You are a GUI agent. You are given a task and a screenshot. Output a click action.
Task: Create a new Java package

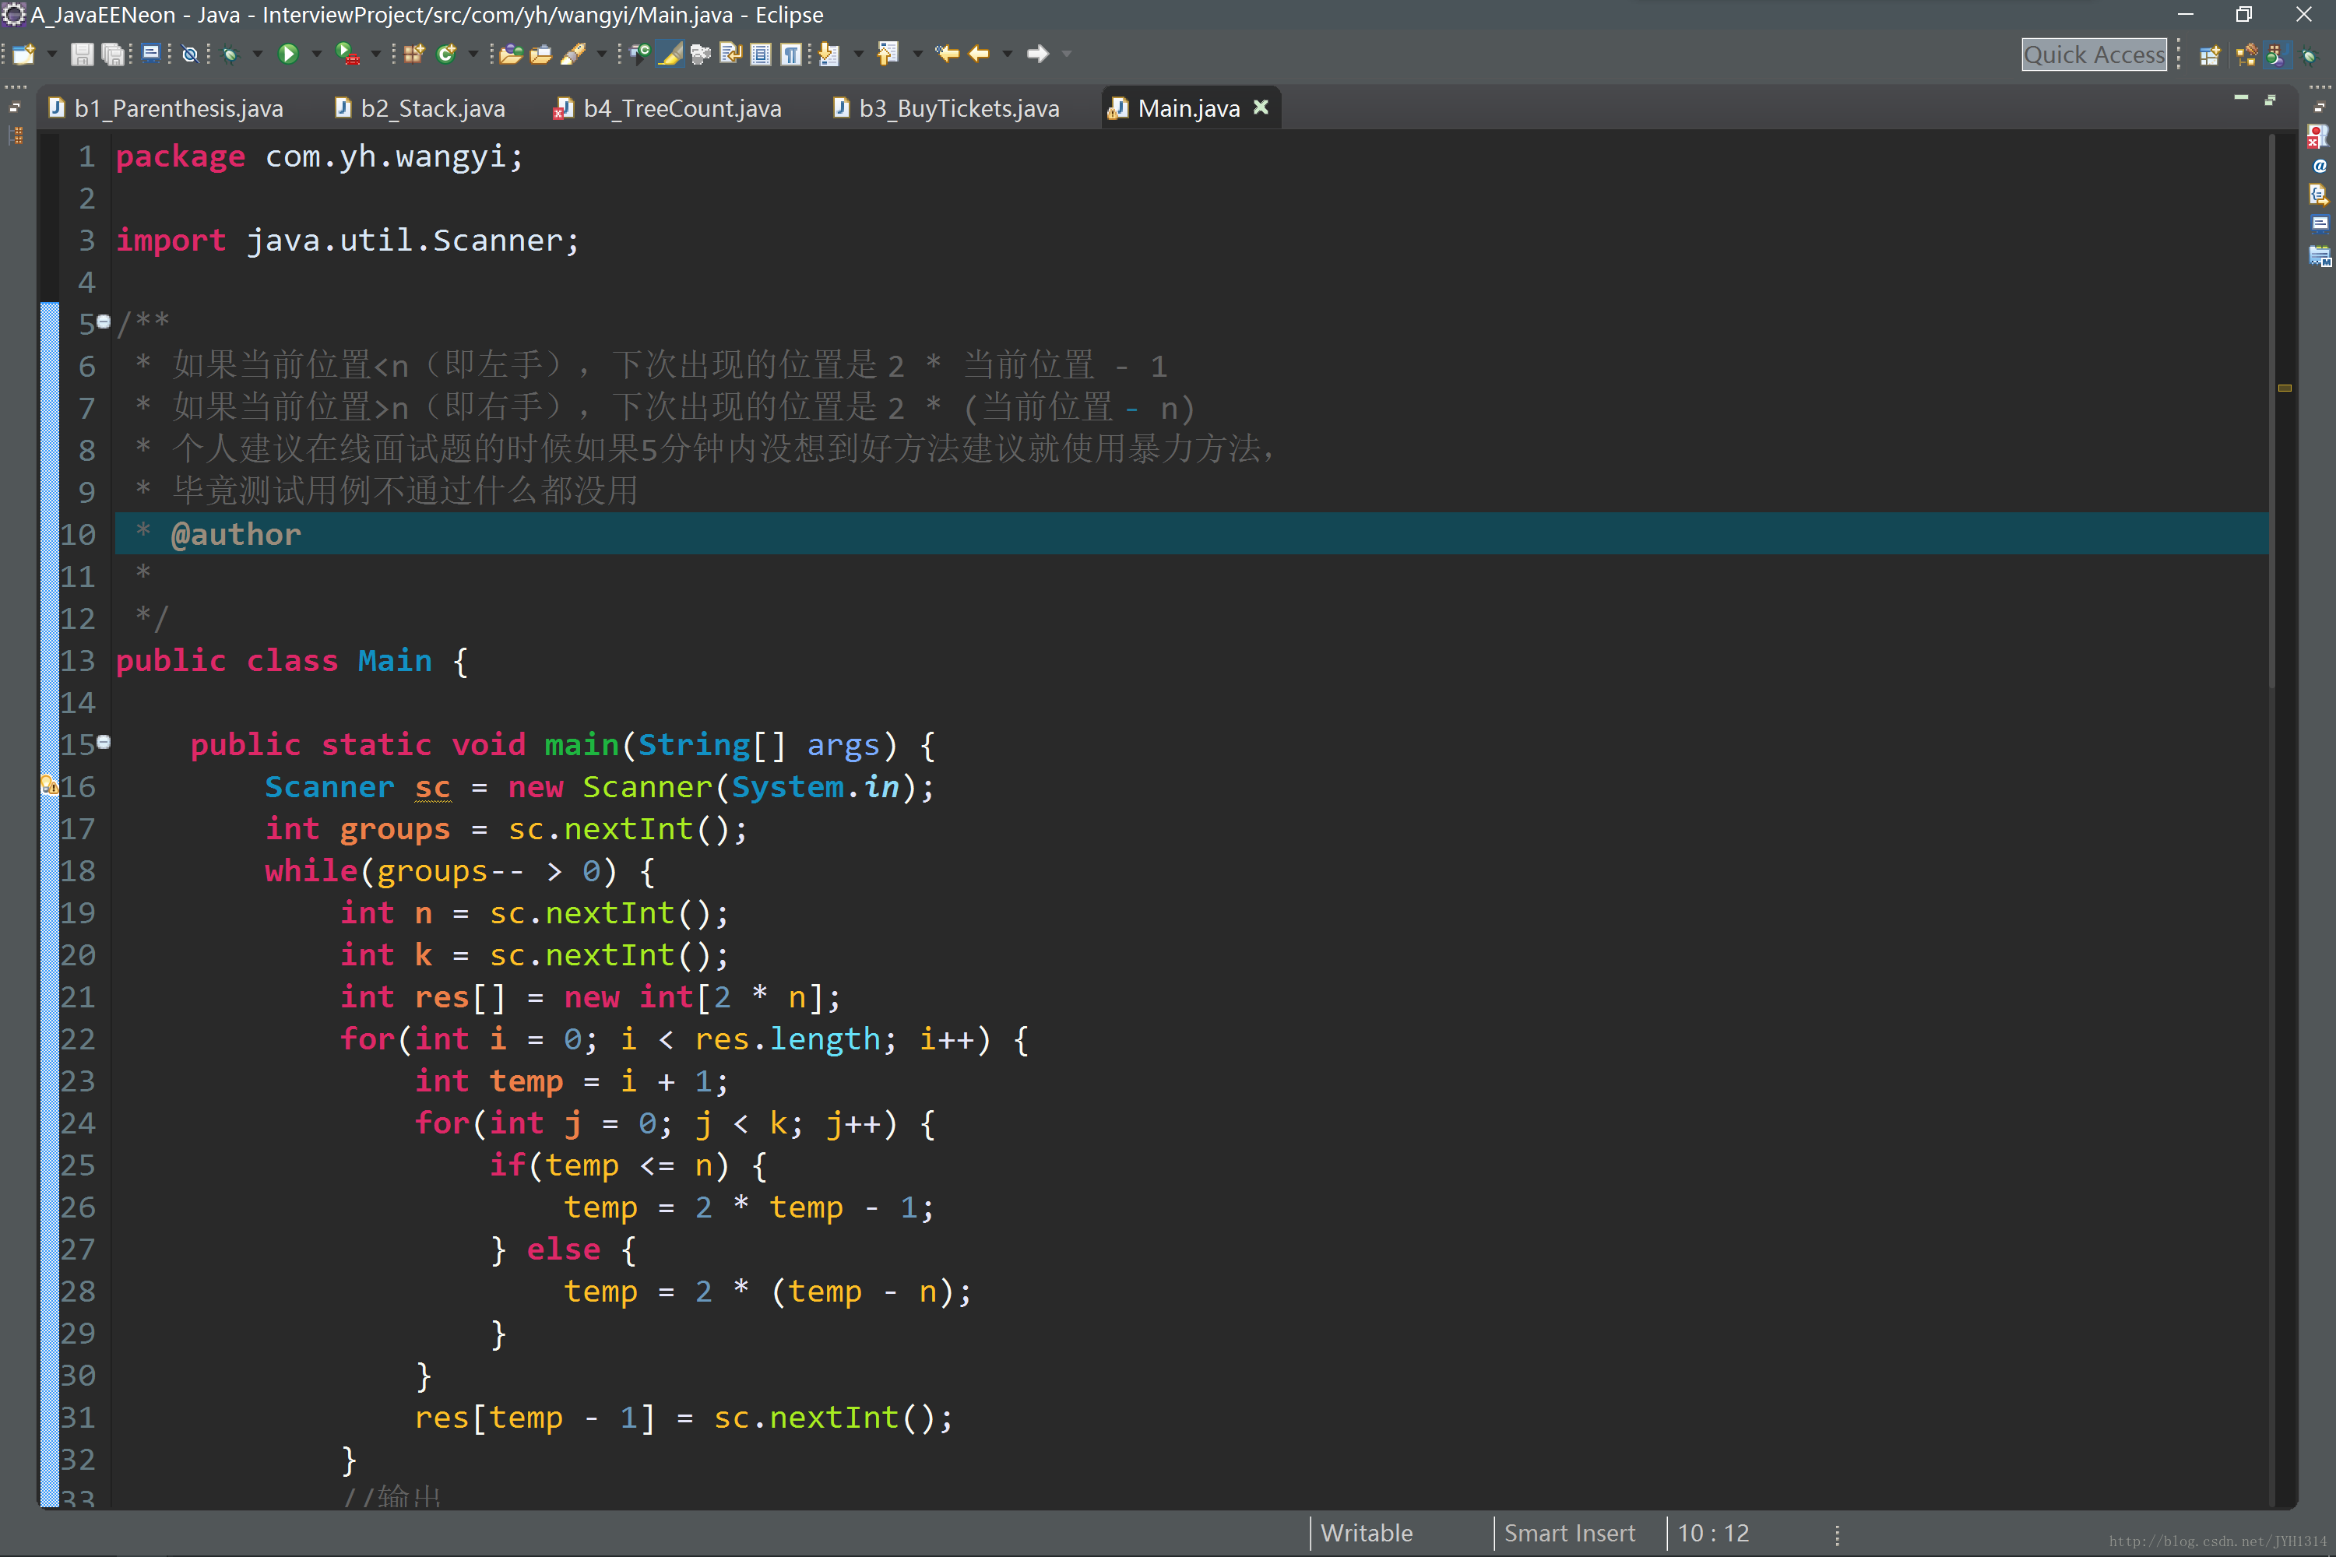[x=413, y=54]
